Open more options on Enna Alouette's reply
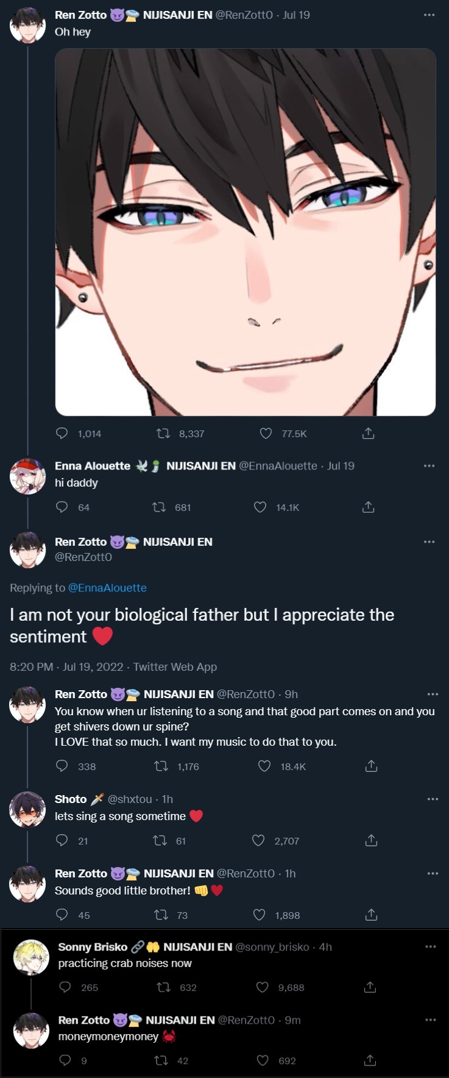Screen dimensions: 449x1078 [430, 466]
